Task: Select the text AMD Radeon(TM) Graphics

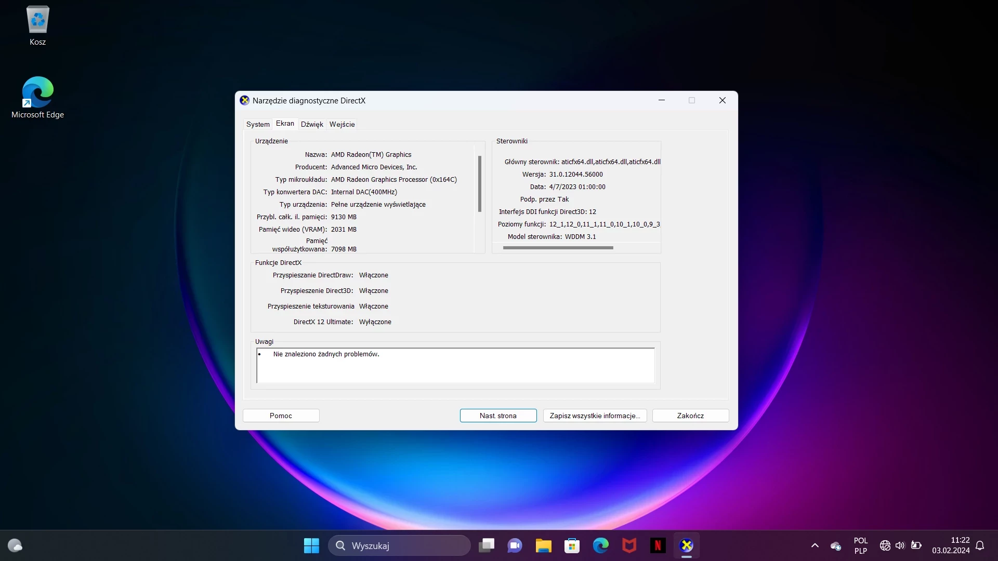Action: pyautogui.click(x=371, y=155)
